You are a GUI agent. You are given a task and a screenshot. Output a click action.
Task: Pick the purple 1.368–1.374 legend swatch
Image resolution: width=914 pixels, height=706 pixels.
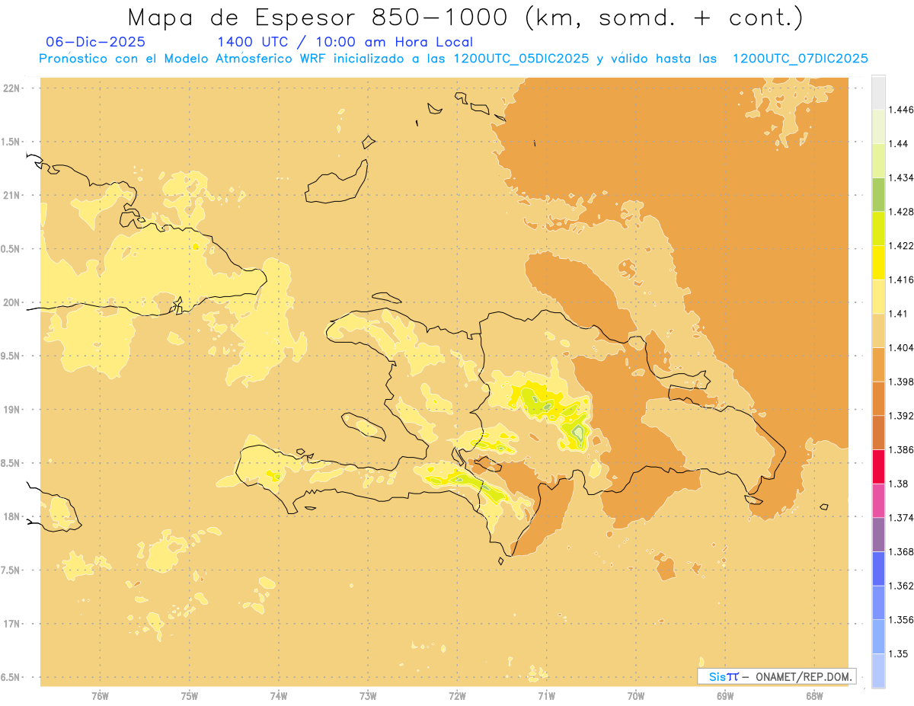pos(878,535)
